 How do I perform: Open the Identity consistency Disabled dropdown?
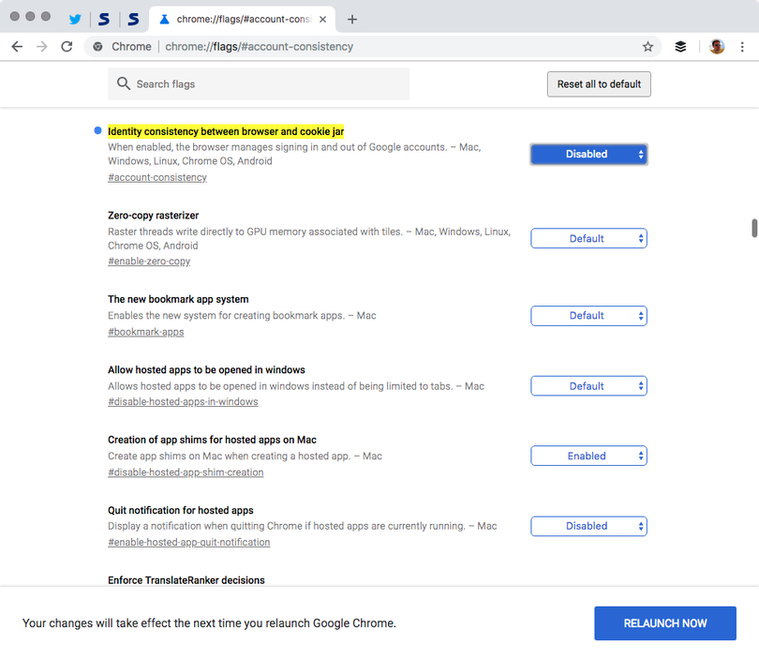pyautogui.click(x=588, y=154)
